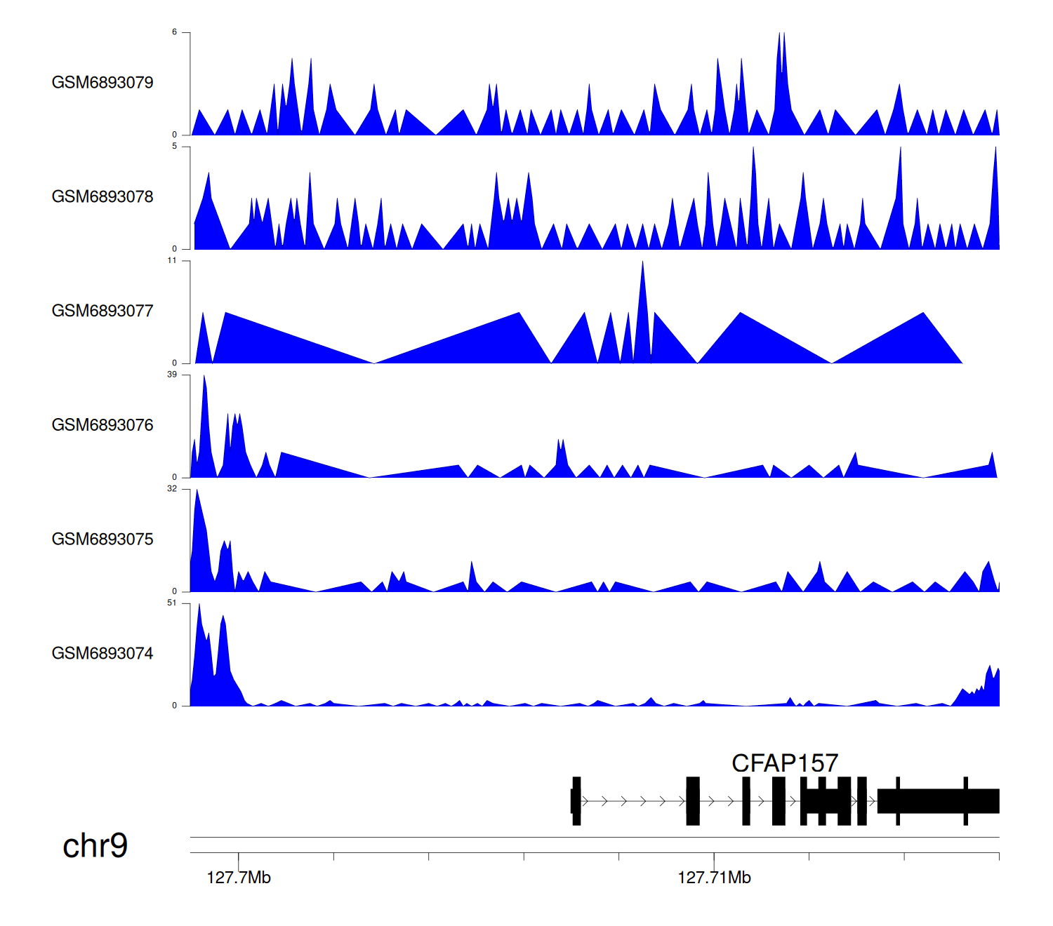Click the 127.7Mb axis position label
The image size is (1053, 926).
[239, 878]
